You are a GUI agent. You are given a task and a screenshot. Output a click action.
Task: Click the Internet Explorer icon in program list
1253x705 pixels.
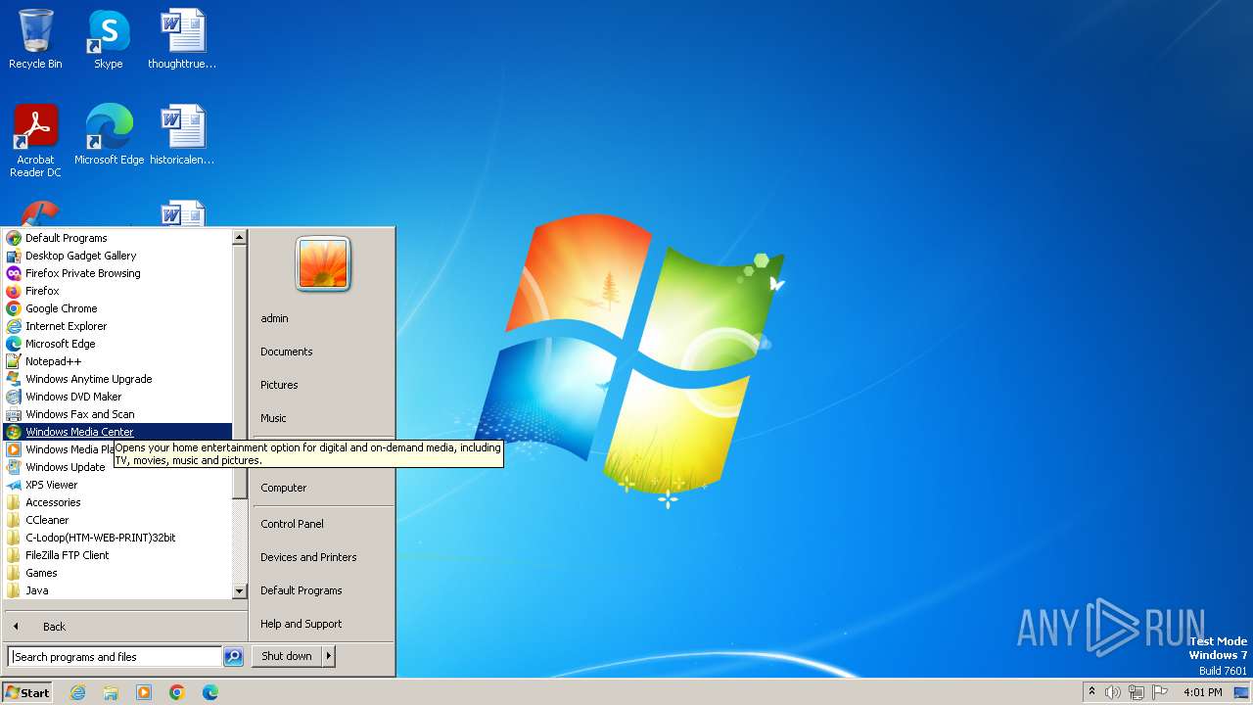point(14,326)
